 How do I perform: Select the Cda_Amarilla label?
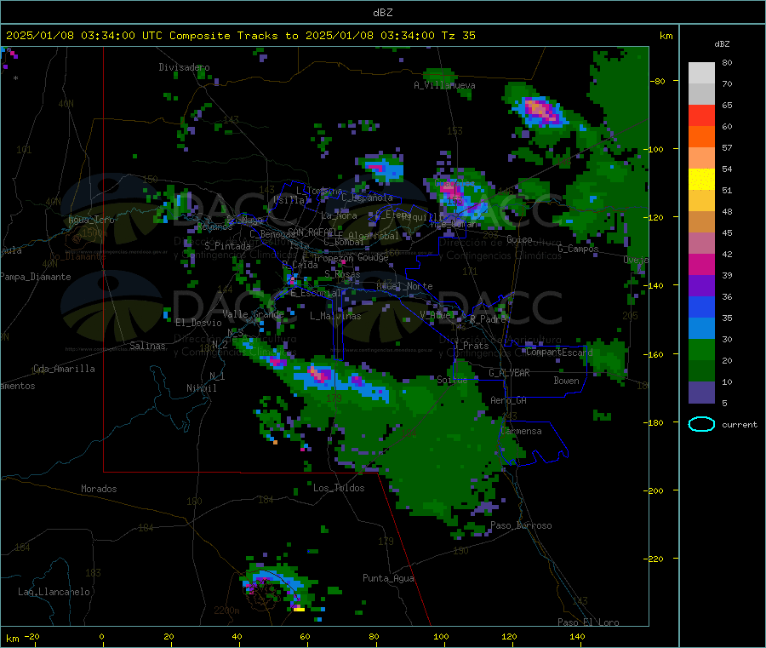(64, 369)
